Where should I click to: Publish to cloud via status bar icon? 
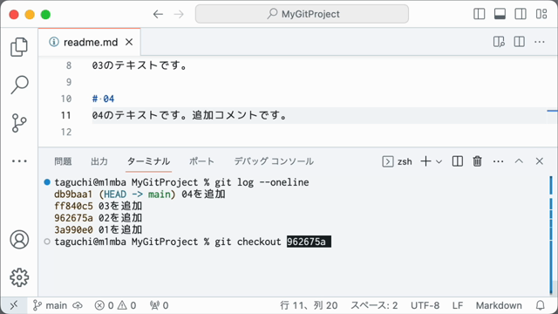point(78,305)
